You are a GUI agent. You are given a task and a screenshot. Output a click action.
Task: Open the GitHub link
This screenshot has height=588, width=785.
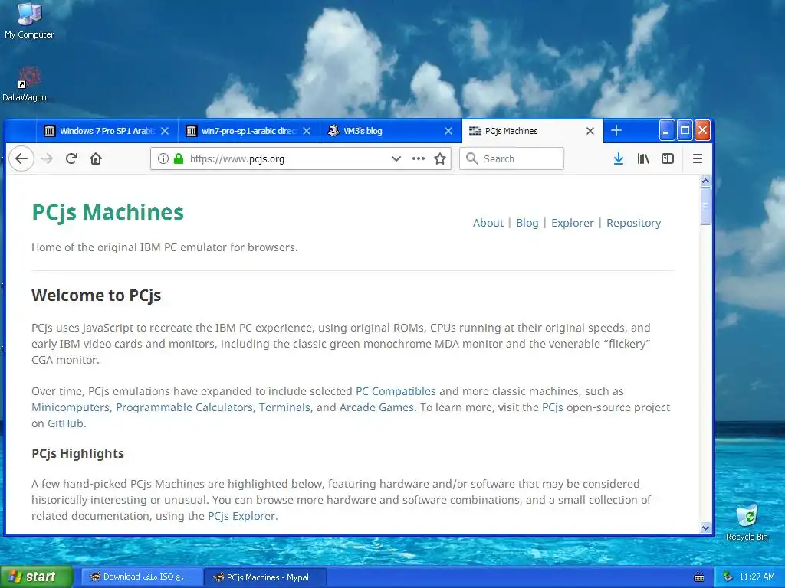pyautogui.click(x=65, y=423)
